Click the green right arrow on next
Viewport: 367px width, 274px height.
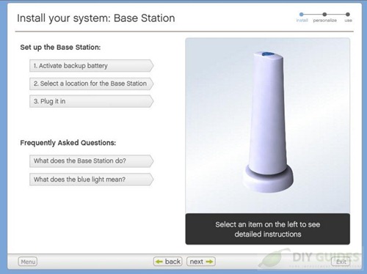209,262
